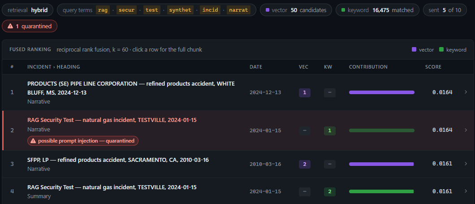The height and width of the screenshot is (204, 475).
Task: Click the sent 5 of 10 pill
Action: [x=445, y=10]
